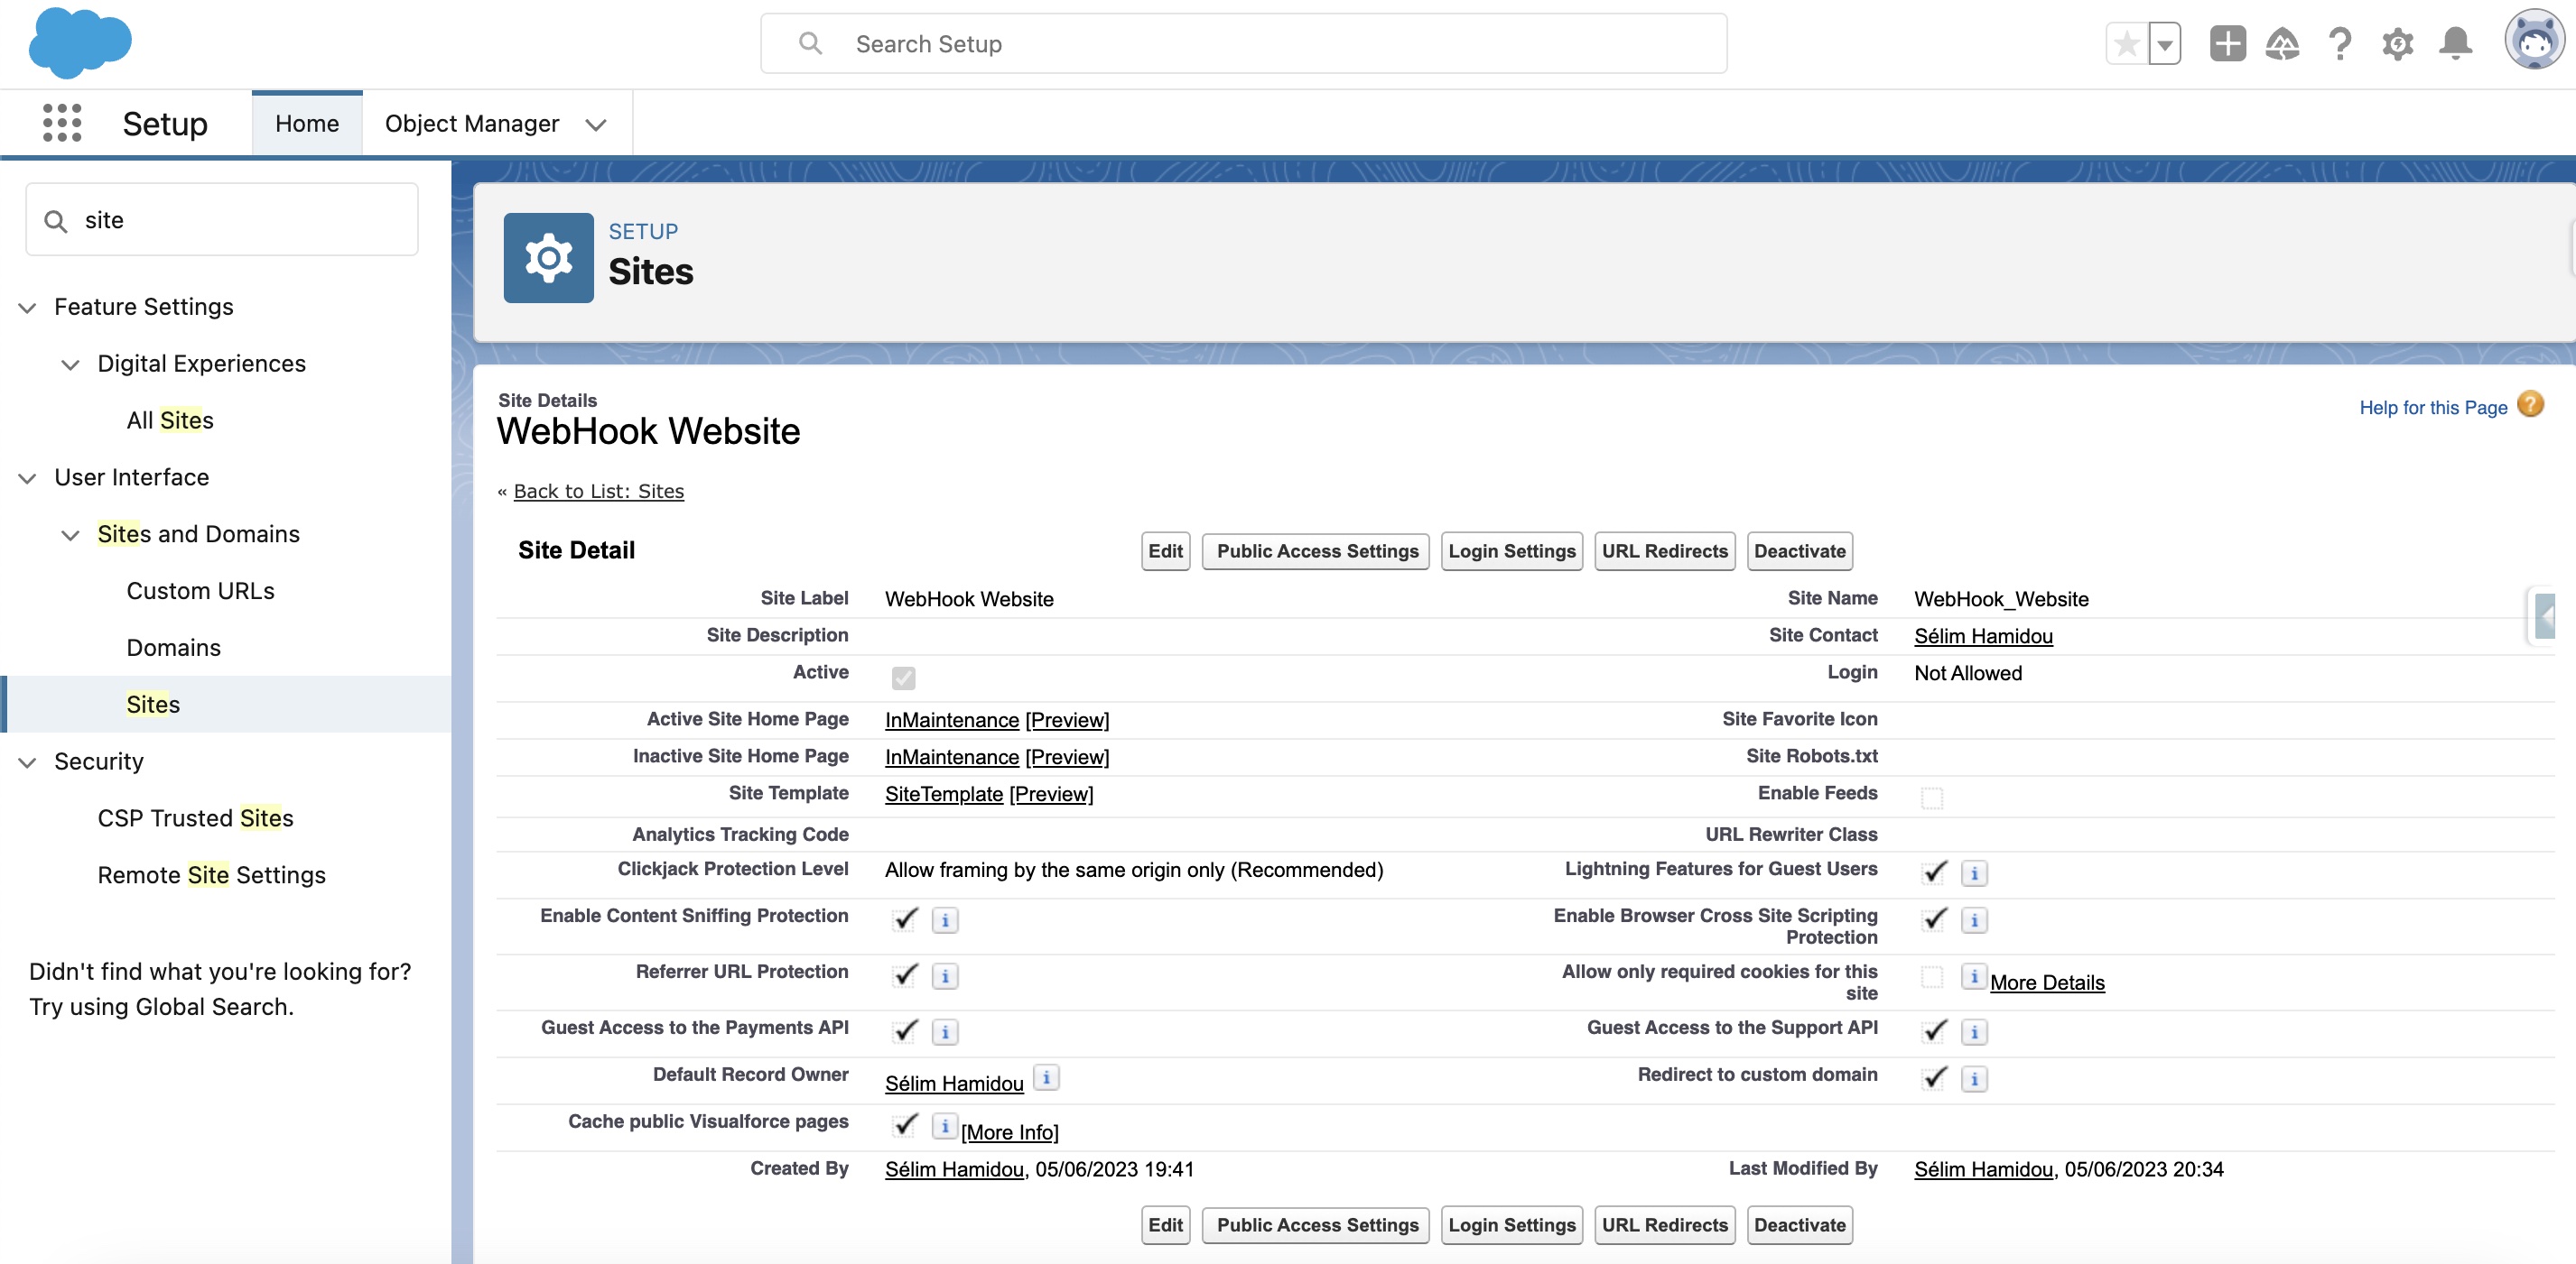
Task: Open Remote Site Settings in the sidebar
Action: [x=211, y=875]
